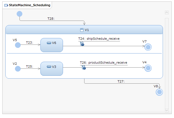This screenshot has width=174, height=118.
Task: Click the T26: productSchedule_receive transition label
Action: [x=103, y=63]
